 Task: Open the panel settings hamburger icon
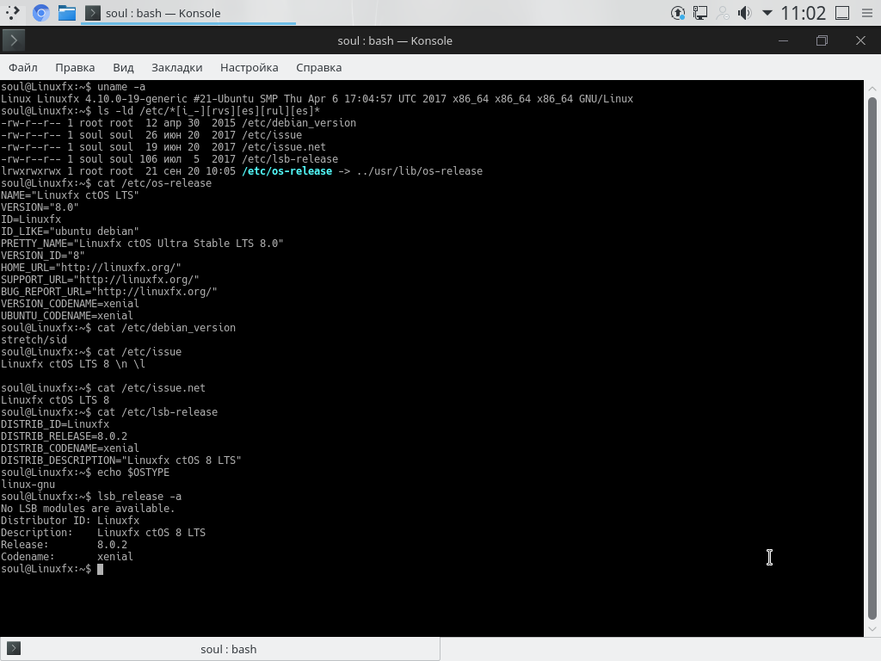pos(867,13)
